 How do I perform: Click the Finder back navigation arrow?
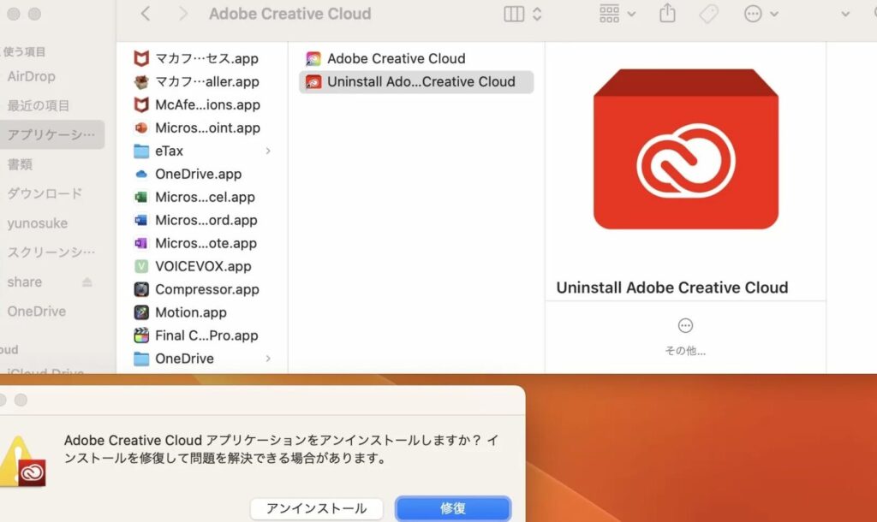tap(146, 14)
